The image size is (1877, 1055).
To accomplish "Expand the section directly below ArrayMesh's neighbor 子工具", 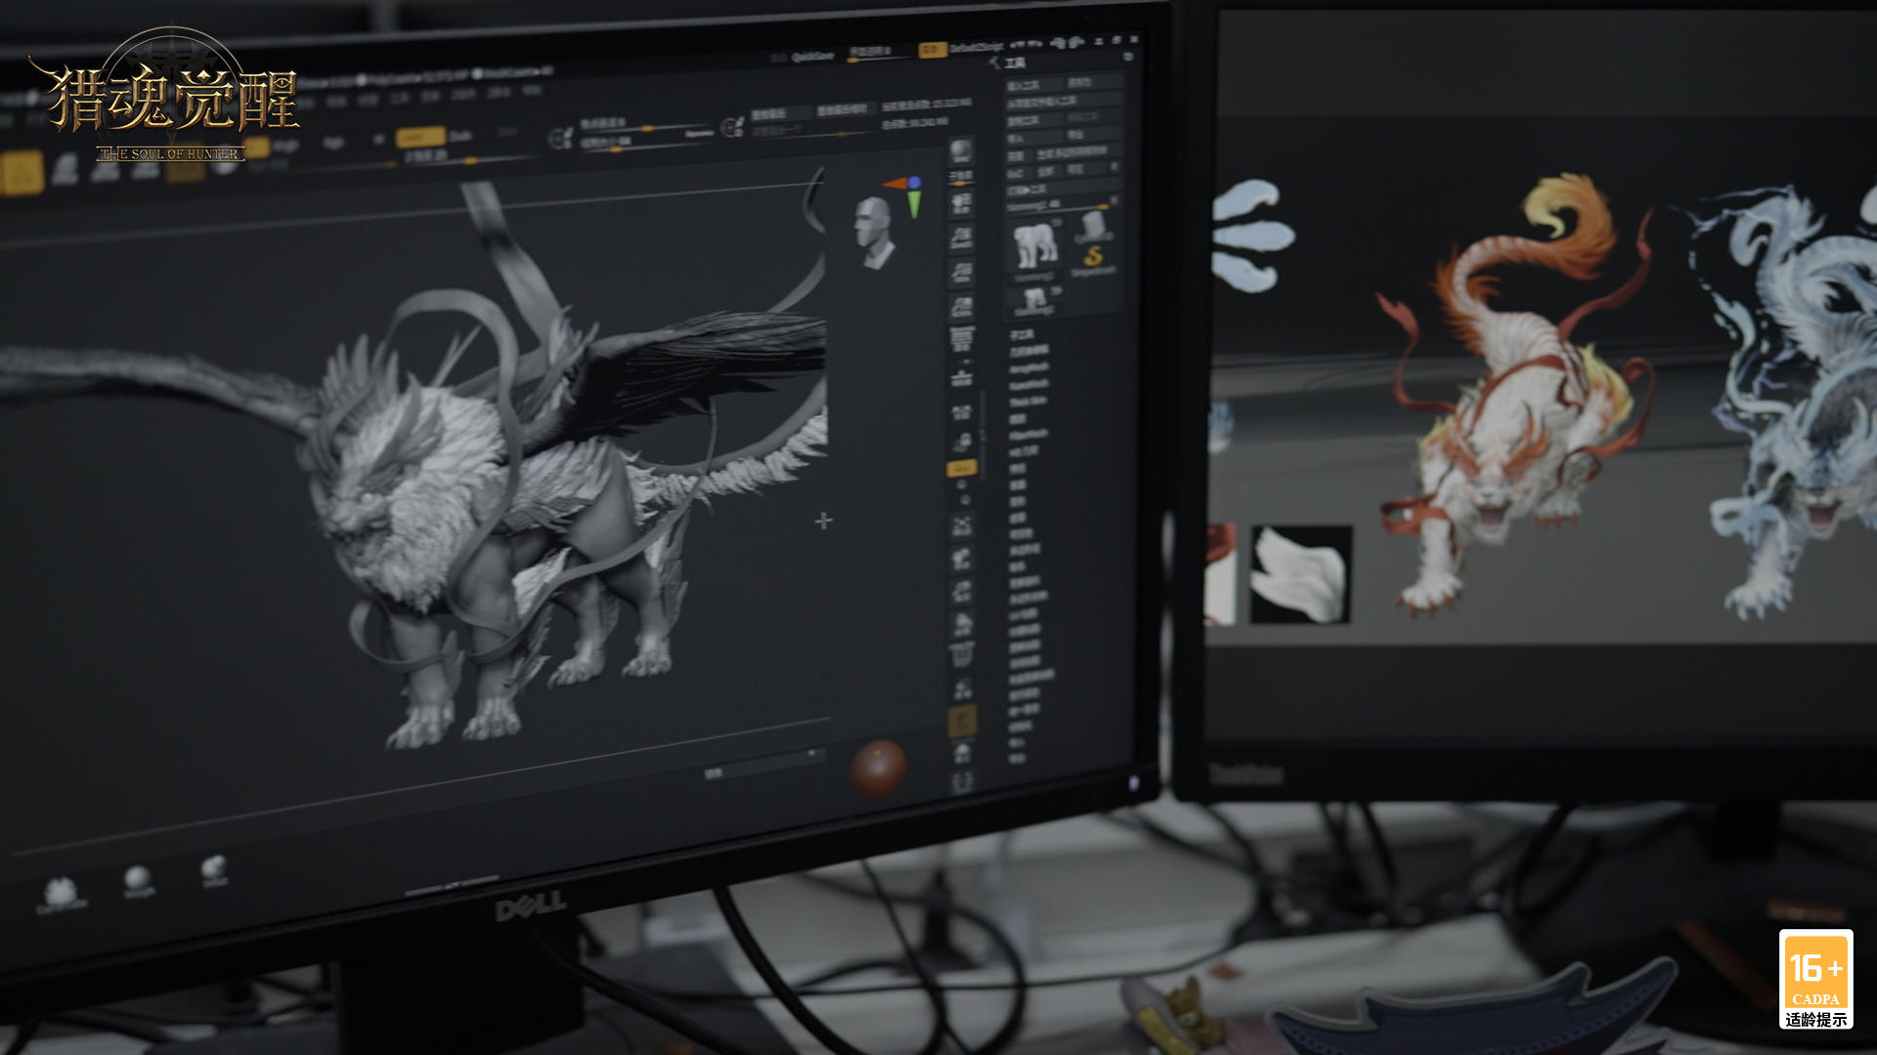I will click(1029, 351).
